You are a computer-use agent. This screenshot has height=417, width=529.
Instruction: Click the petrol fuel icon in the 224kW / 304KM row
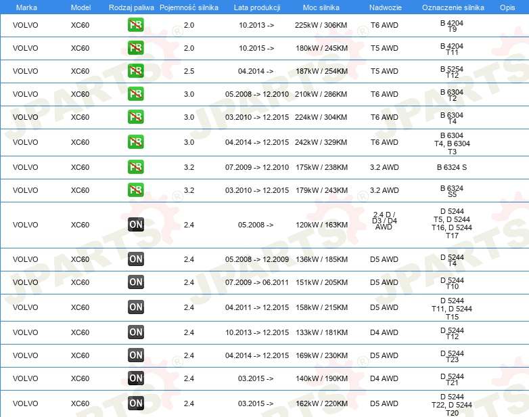point(135,117)
